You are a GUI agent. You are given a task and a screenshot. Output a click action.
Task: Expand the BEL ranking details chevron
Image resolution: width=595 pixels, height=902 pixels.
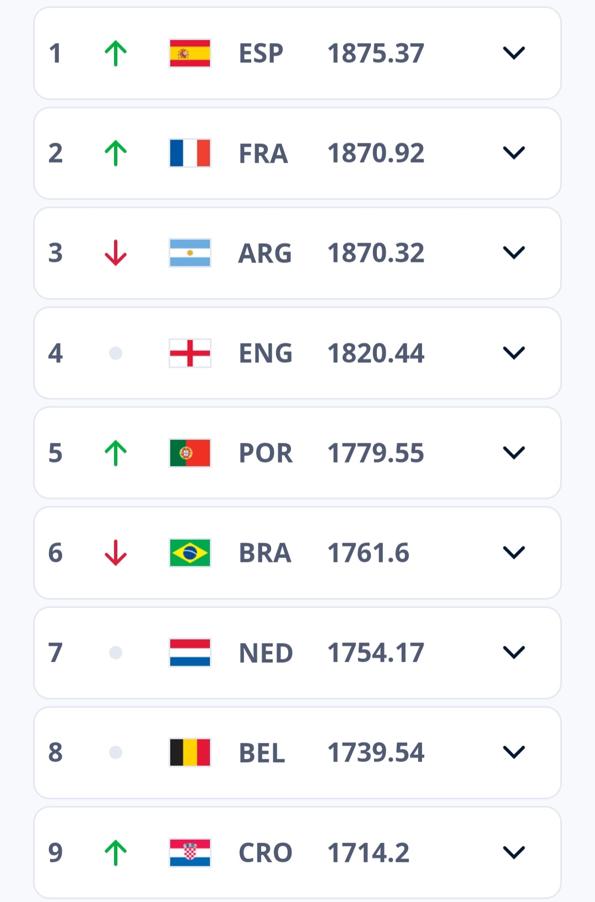[514, 753]
